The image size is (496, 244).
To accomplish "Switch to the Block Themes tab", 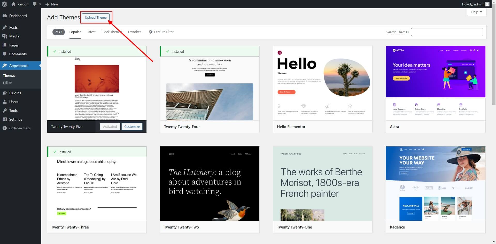I will [x=111, y=32].
